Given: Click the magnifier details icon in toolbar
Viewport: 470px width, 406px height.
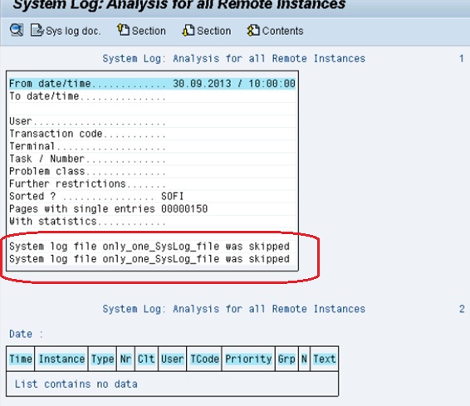Looking at the screenshot, I should [16, 30].
